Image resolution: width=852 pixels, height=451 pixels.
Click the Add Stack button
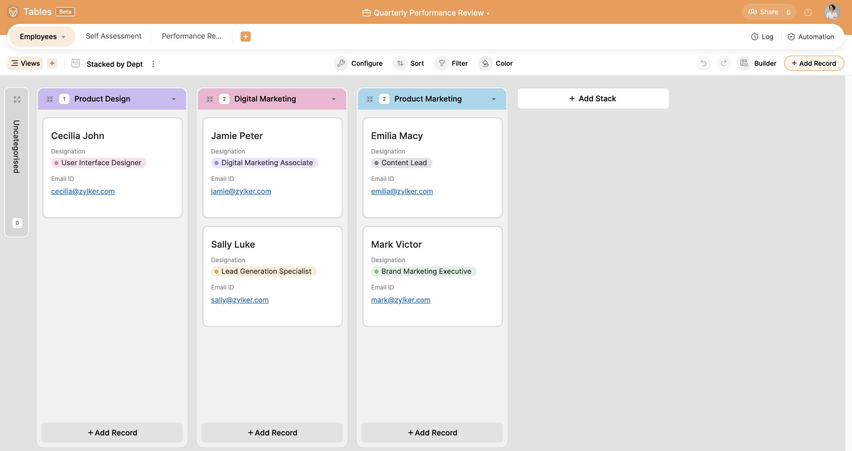593,98
